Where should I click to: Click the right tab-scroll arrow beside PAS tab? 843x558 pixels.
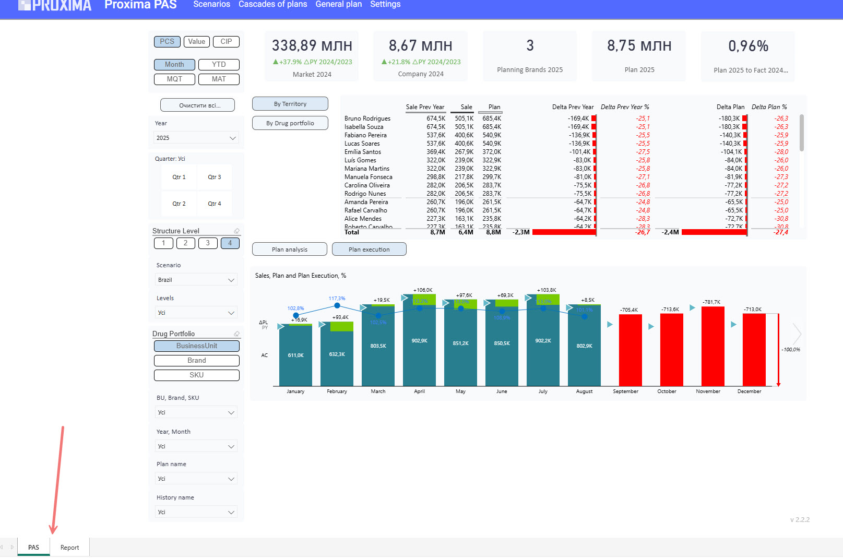(x=12, y=547)
